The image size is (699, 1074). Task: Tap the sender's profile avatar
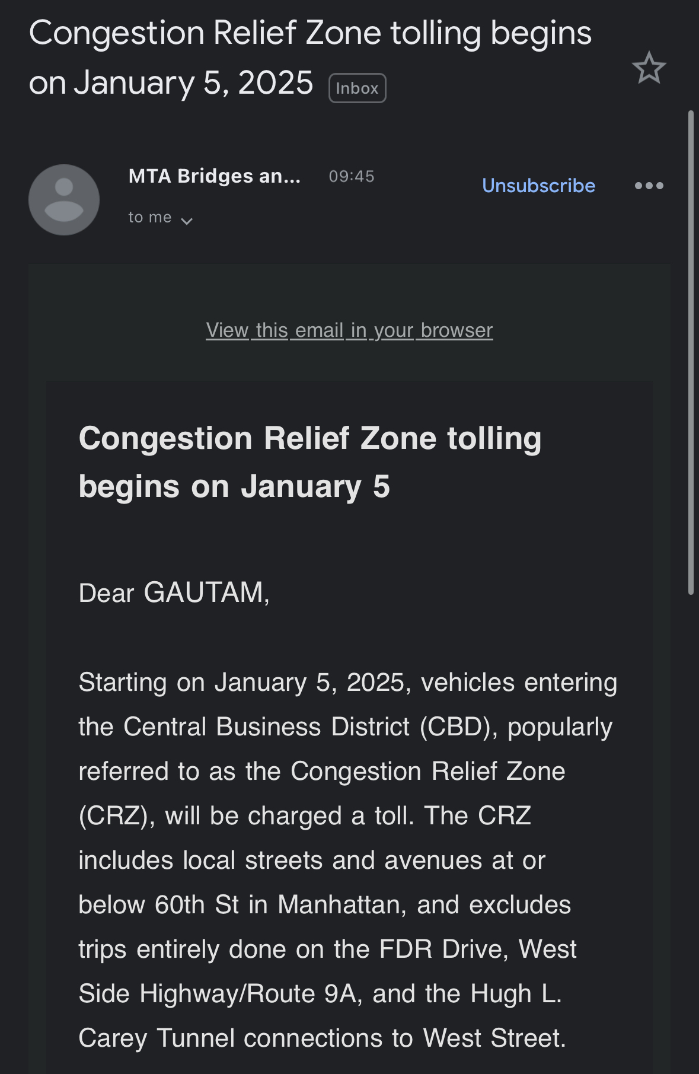(x=64, y=200)
